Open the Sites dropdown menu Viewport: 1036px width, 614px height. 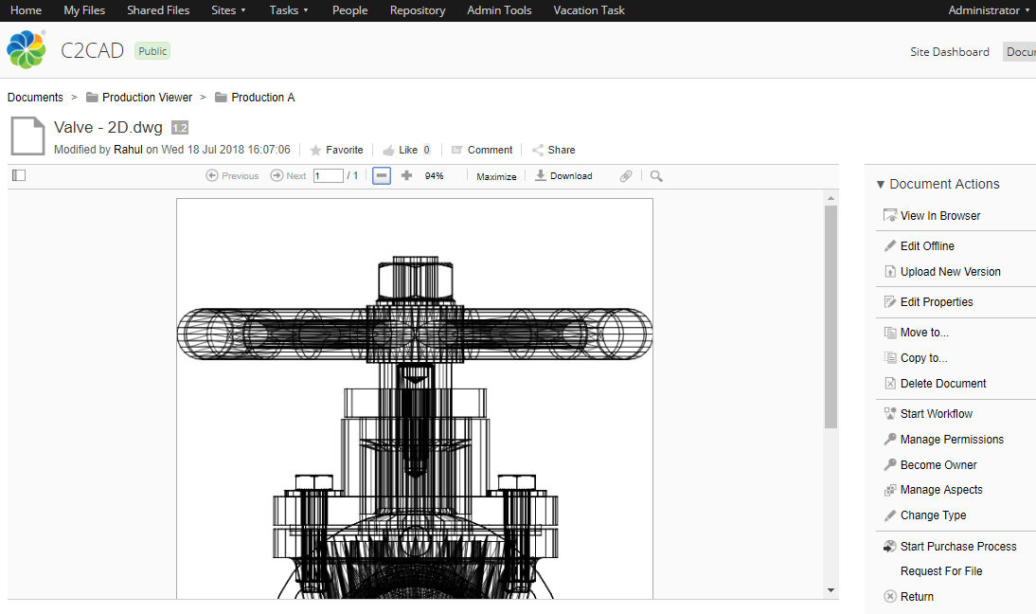tap(226, 10)
